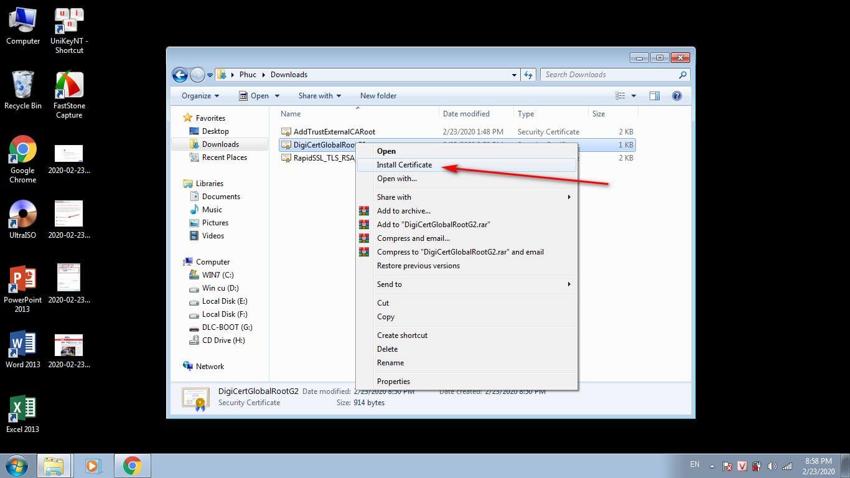Click the Explorer Back navigation button
The image size is (850, 478).
180,75
